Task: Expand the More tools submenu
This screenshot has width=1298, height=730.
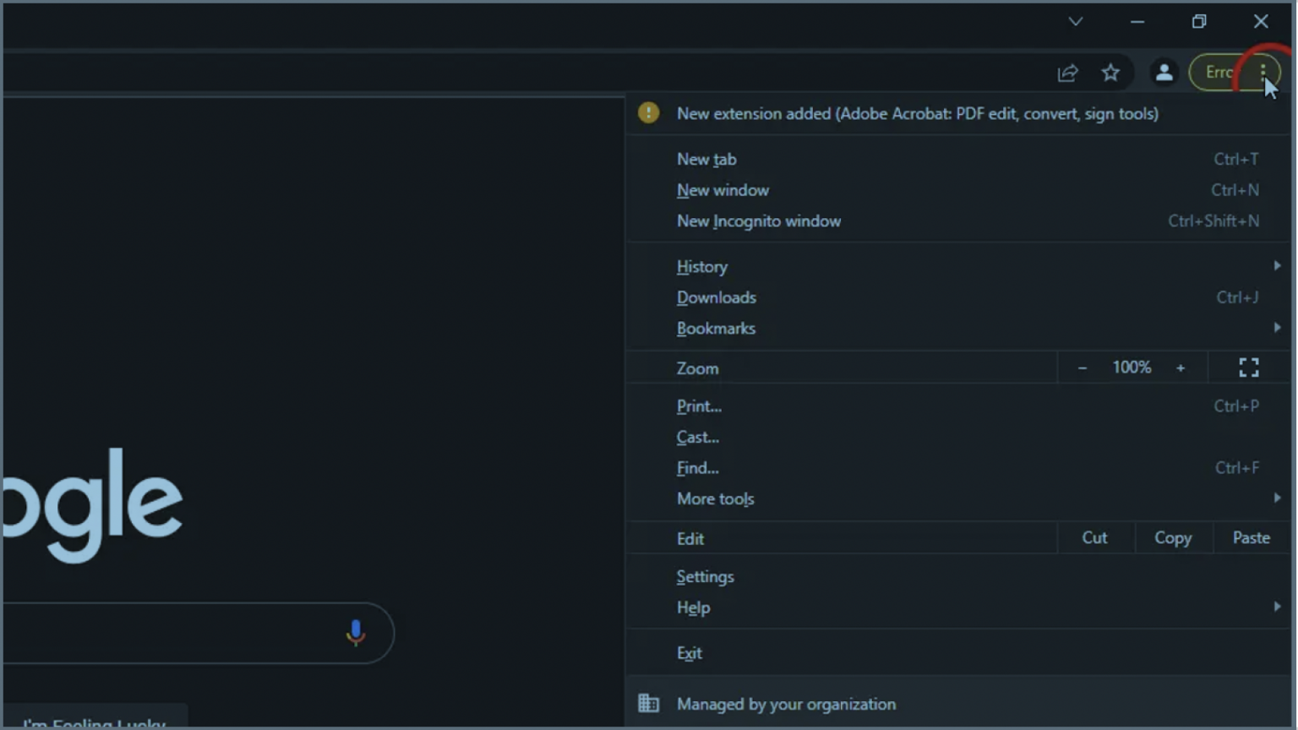Action: pos(958,499)
